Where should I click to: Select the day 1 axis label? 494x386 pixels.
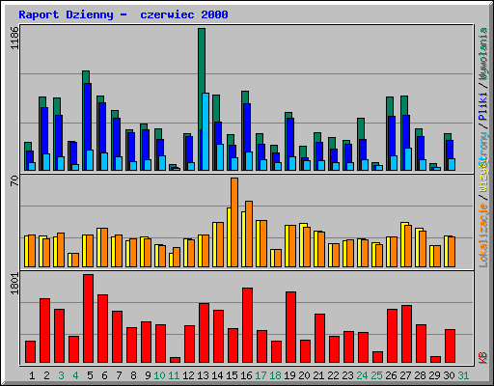click(32, 375)
